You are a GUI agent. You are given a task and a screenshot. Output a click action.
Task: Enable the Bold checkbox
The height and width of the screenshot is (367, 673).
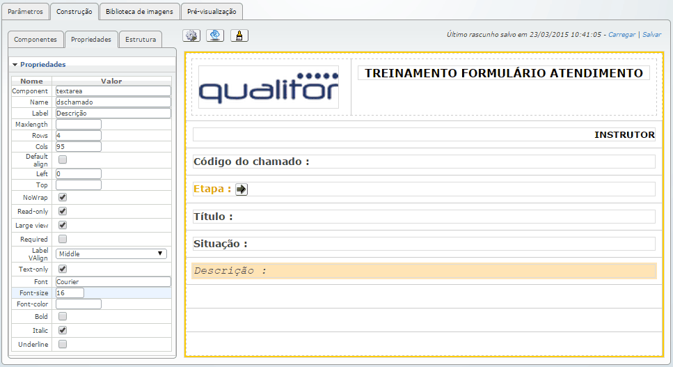(63, 316)
